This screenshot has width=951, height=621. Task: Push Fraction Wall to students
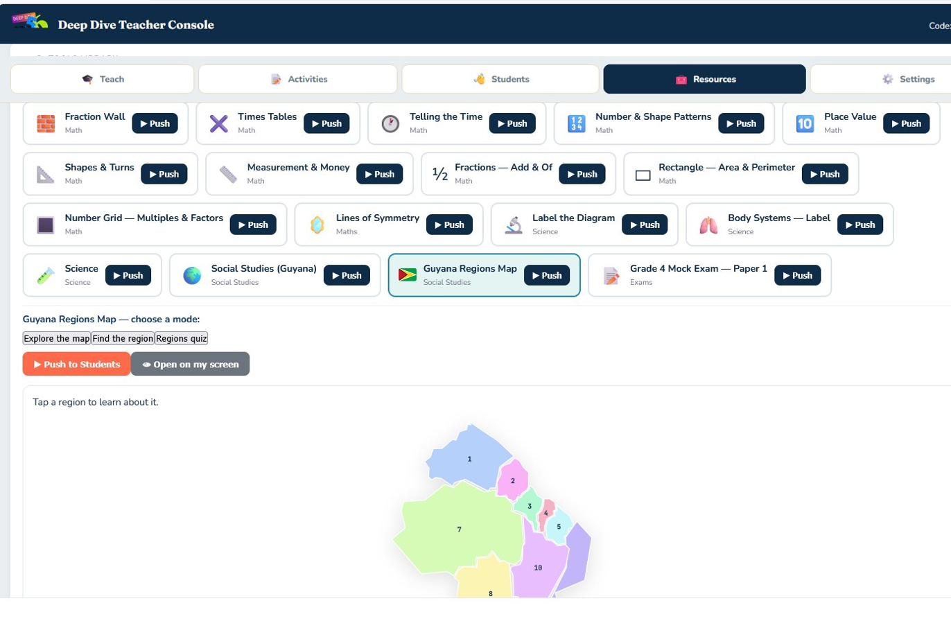click(155, 123)
